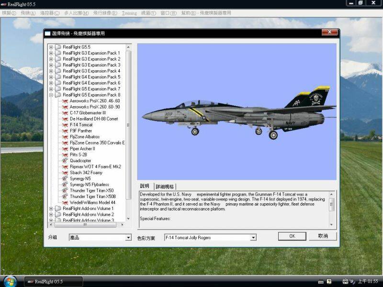The height and width of the screenshot is (287, 383).
Task: Open the Training menu
Action: coord(129,13)
